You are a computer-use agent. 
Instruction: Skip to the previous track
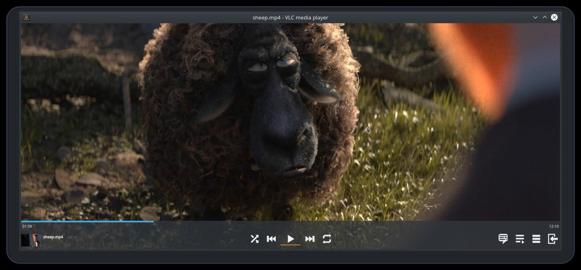271,239
